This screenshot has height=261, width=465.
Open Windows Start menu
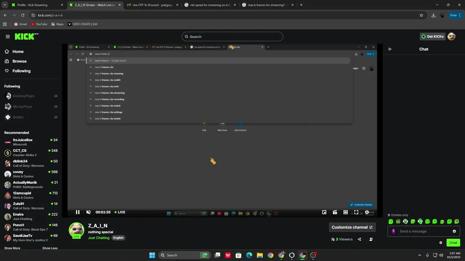(x=152, y=255)
